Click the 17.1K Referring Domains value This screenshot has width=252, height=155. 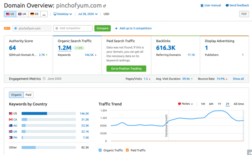pyautogui.click(x=191, y=55)
